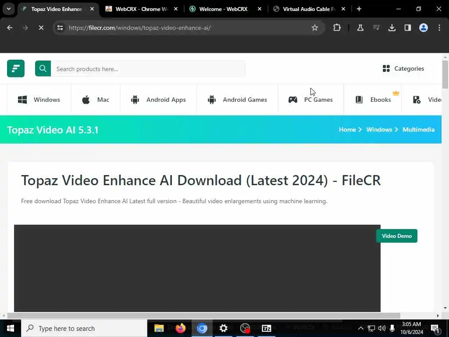Open the Windows category

coord(39,100)
